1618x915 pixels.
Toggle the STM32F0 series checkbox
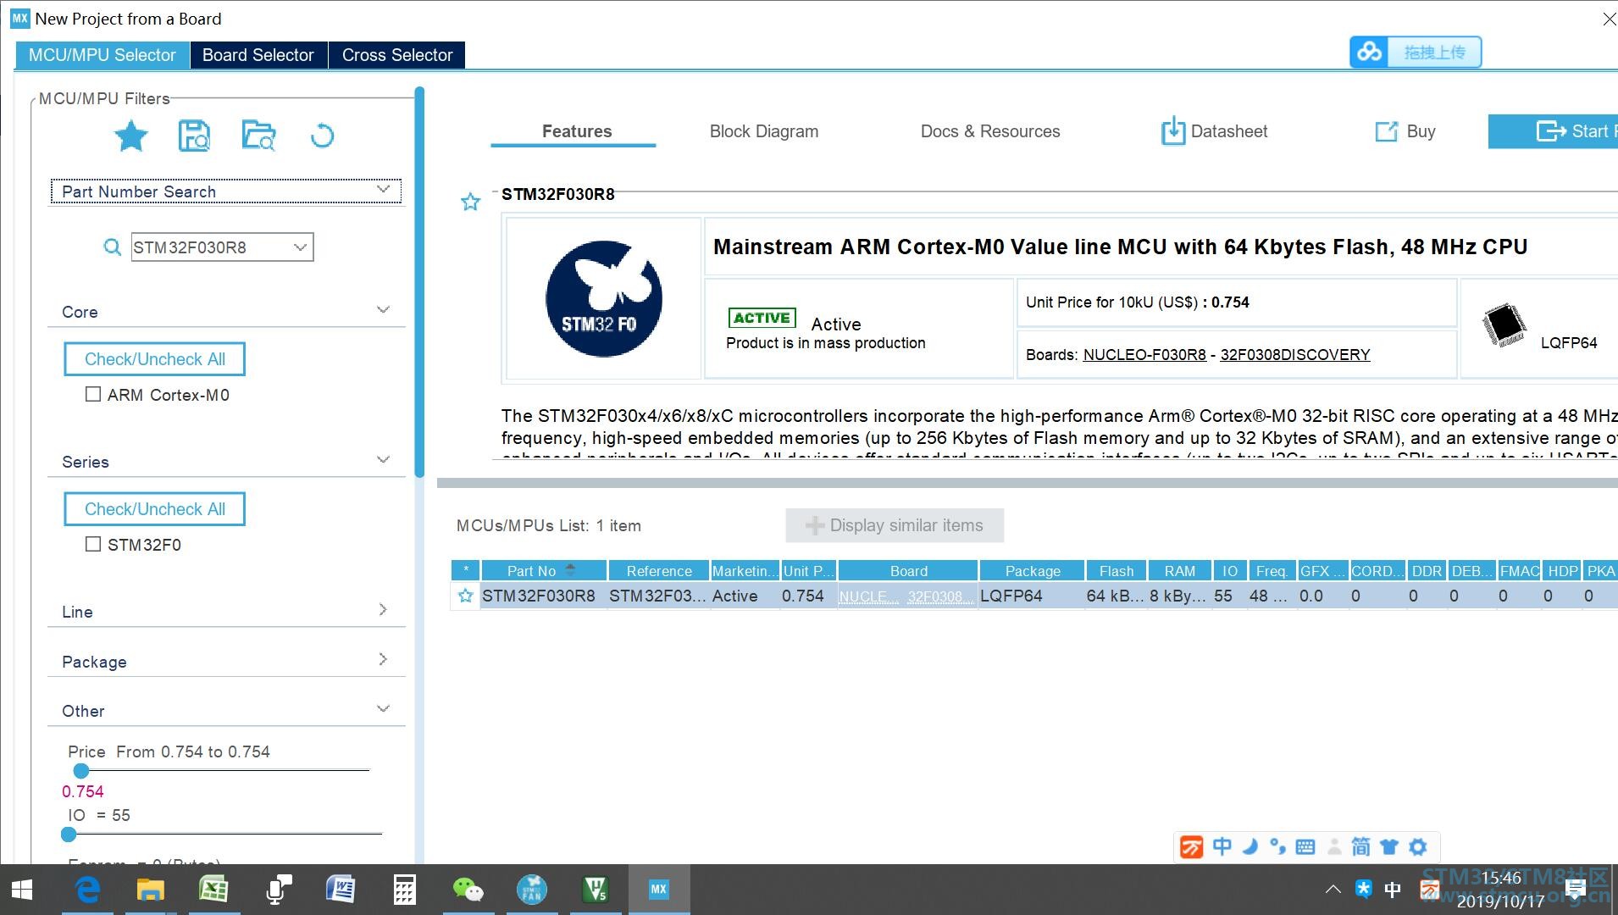pos(93,544)
